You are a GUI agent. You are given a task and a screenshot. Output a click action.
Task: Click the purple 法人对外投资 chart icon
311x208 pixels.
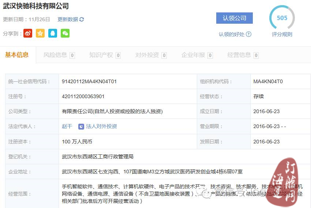pyautogui.click(x=81, y=127)
